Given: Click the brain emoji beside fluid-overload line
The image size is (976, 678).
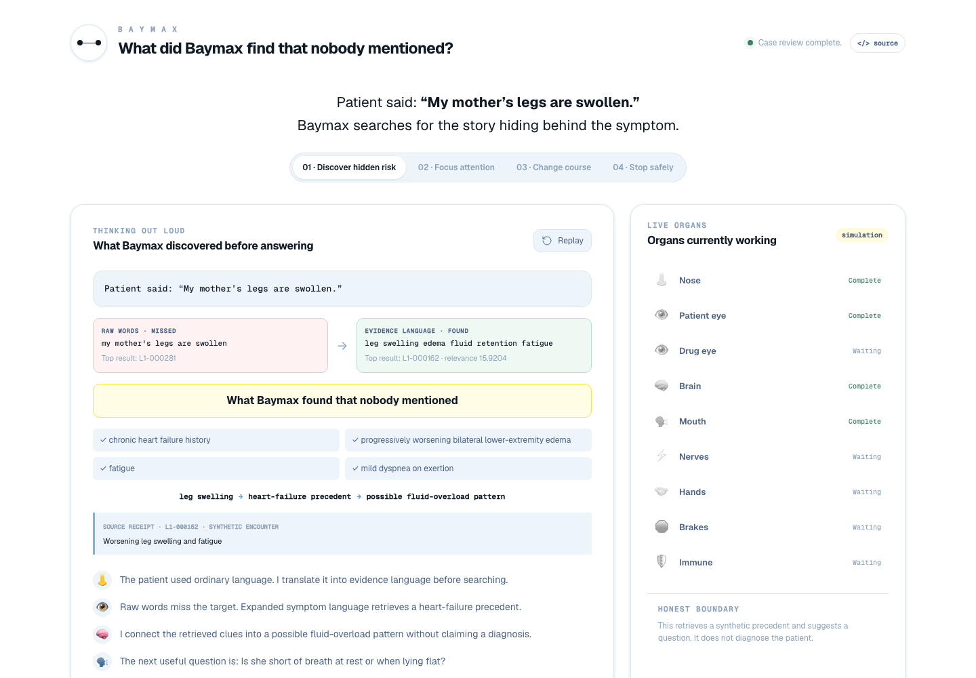Looking at the screenshot, I should pos(102,635).
